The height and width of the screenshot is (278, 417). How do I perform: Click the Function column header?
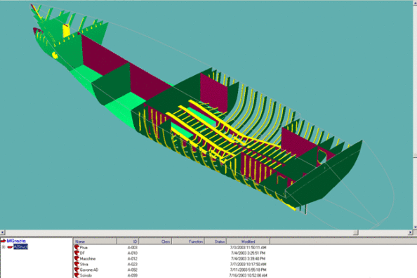pos(188,241)
